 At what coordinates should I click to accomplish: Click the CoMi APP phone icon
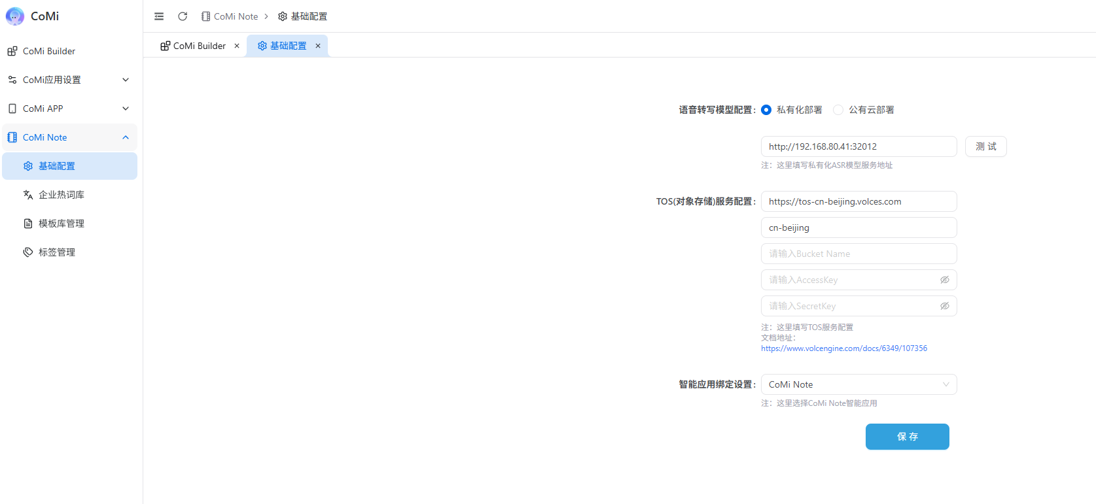pyautogui.click(x=12, y=109)
